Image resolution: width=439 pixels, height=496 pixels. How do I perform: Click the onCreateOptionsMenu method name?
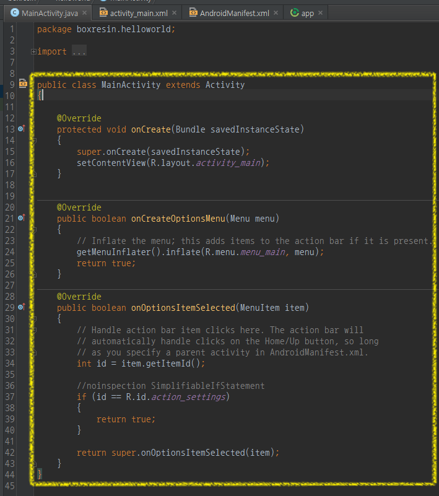[x=178, y=219]
